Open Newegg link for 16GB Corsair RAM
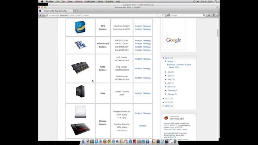 pyautogui.click(x=147, y=78)
